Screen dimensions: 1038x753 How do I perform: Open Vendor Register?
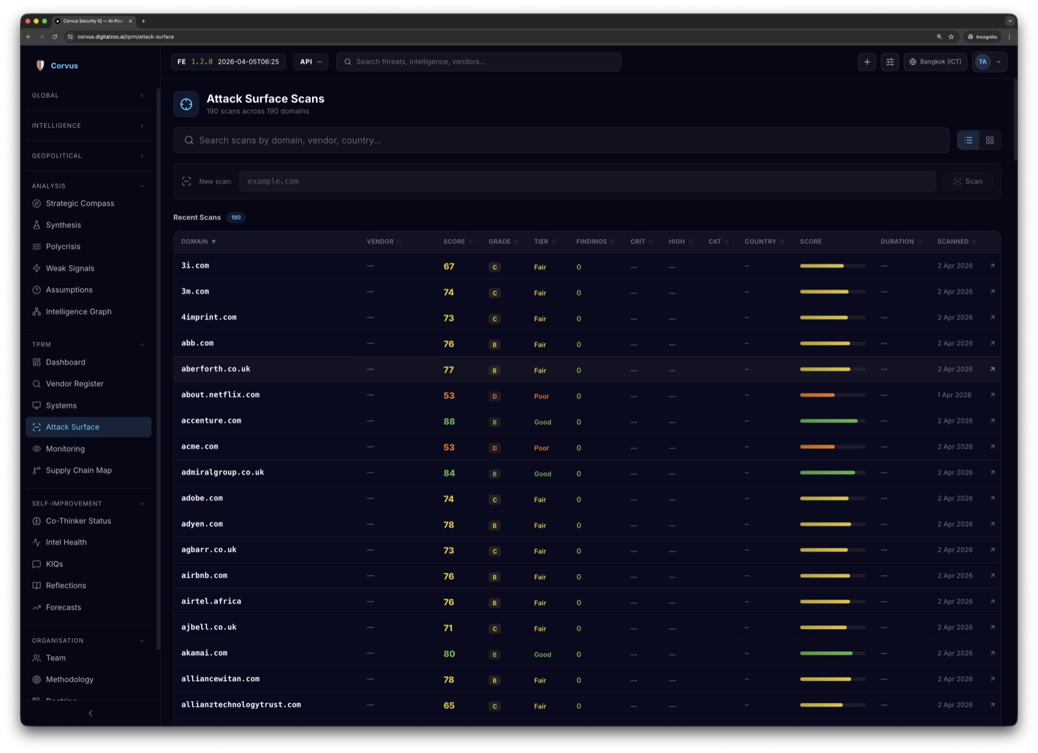[x=75, y=384]
